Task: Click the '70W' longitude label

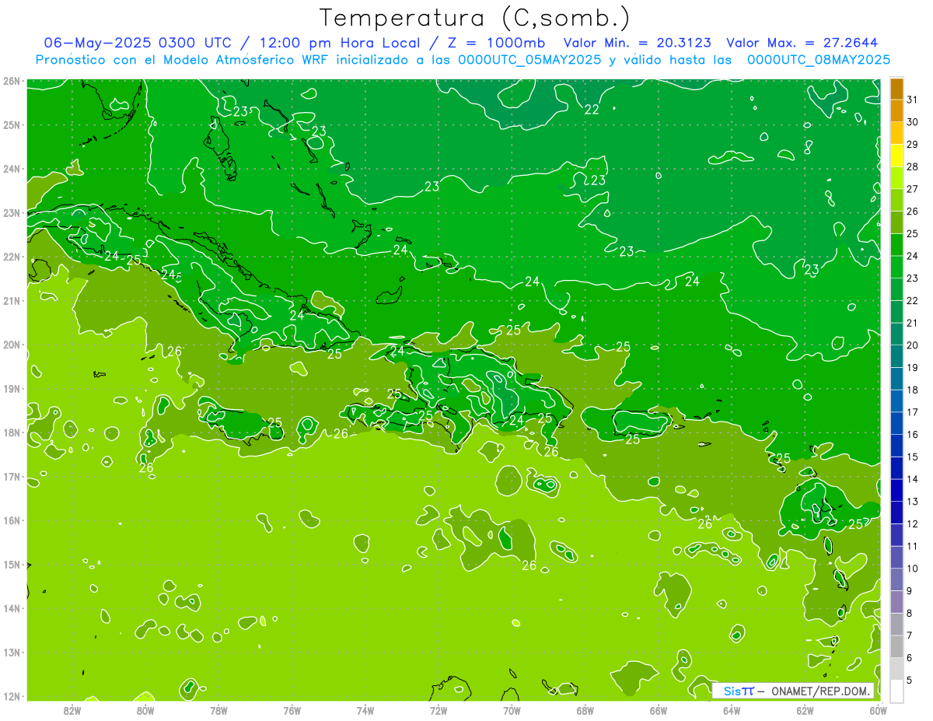Action: coord(512,710)
